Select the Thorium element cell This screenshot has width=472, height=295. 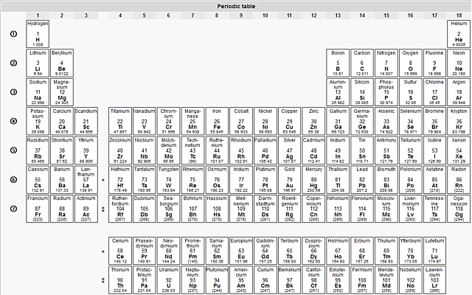[120, 280]
